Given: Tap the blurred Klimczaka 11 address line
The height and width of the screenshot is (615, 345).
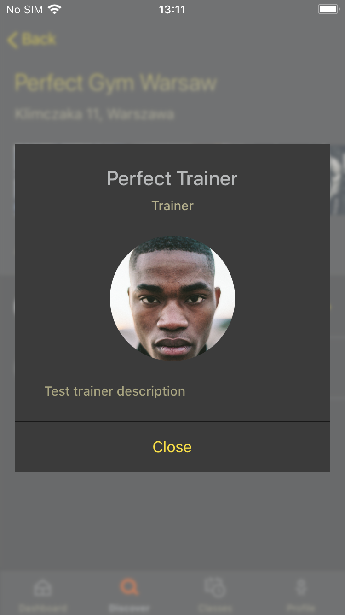Looking at the screenshot, I should pos(94,114).
